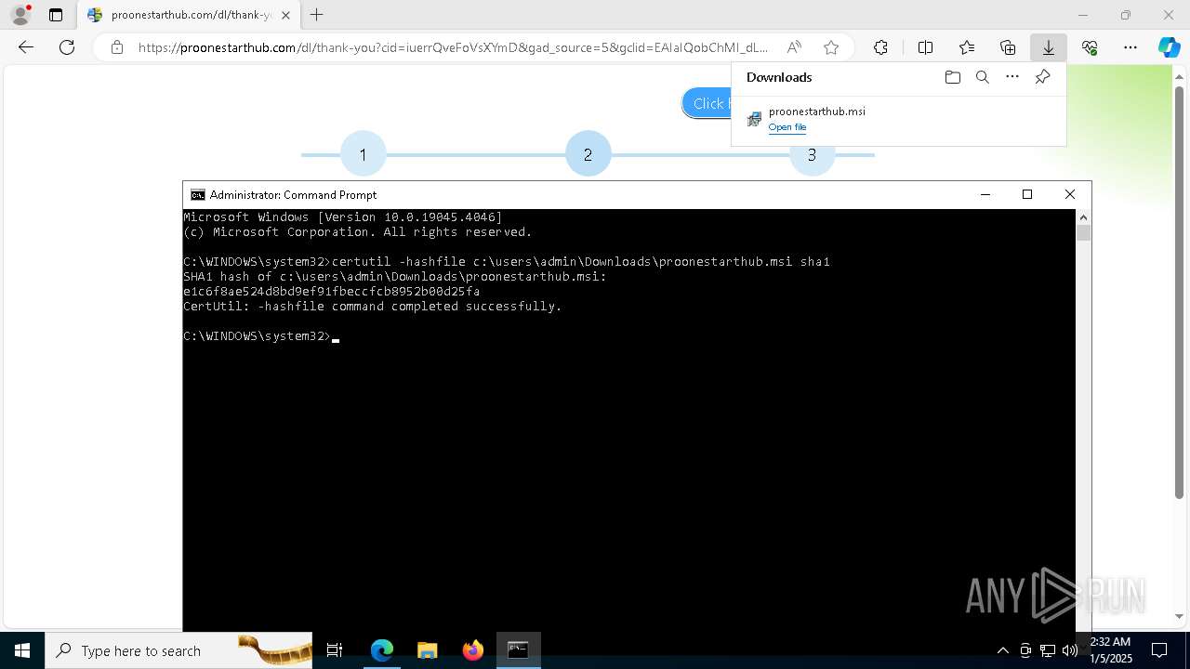Screen dimensions: 1190x669
Task: Click the taskbar search box
Action: (x=178, y=650)
